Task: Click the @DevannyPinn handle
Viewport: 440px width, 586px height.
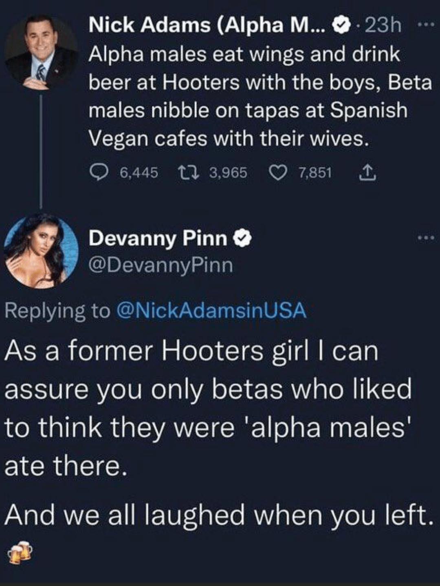Action: click(x=161, y=265)
